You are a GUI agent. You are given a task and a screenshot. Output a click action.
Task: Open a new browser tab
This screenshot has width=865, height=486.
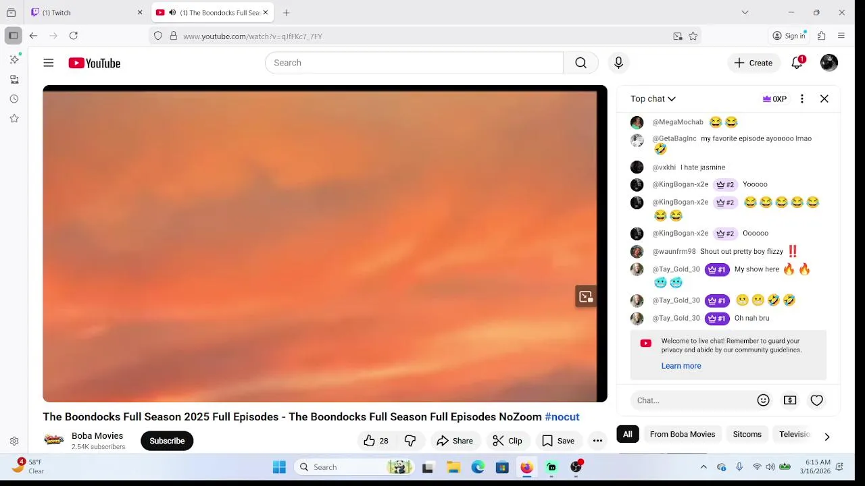coord(287,12)
